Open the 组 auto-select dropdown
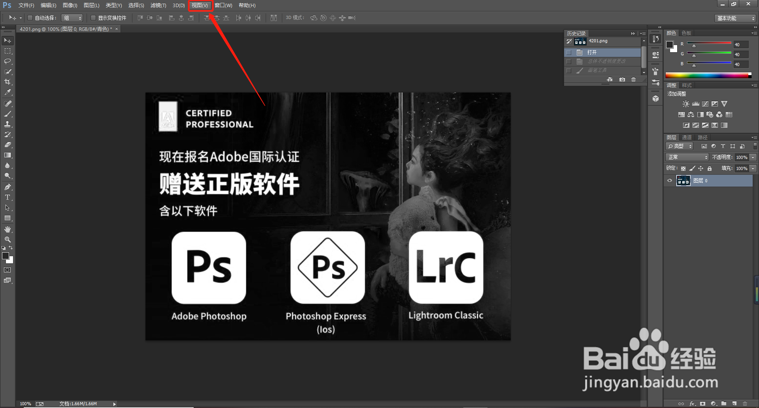 point(72,18)
